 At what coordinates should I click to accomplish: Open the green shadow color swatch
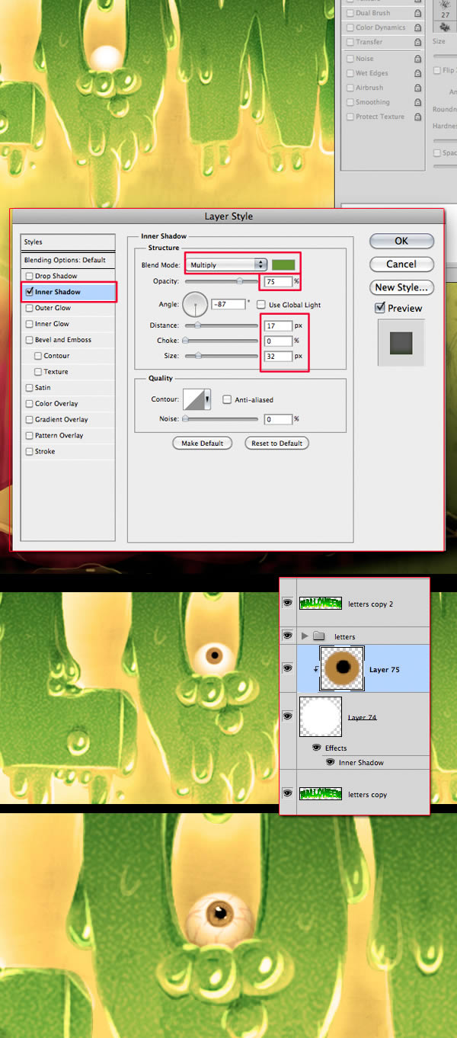[x=283, y=264]
